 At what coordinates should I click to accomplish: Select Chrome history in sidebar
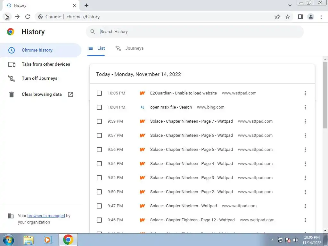41,50
